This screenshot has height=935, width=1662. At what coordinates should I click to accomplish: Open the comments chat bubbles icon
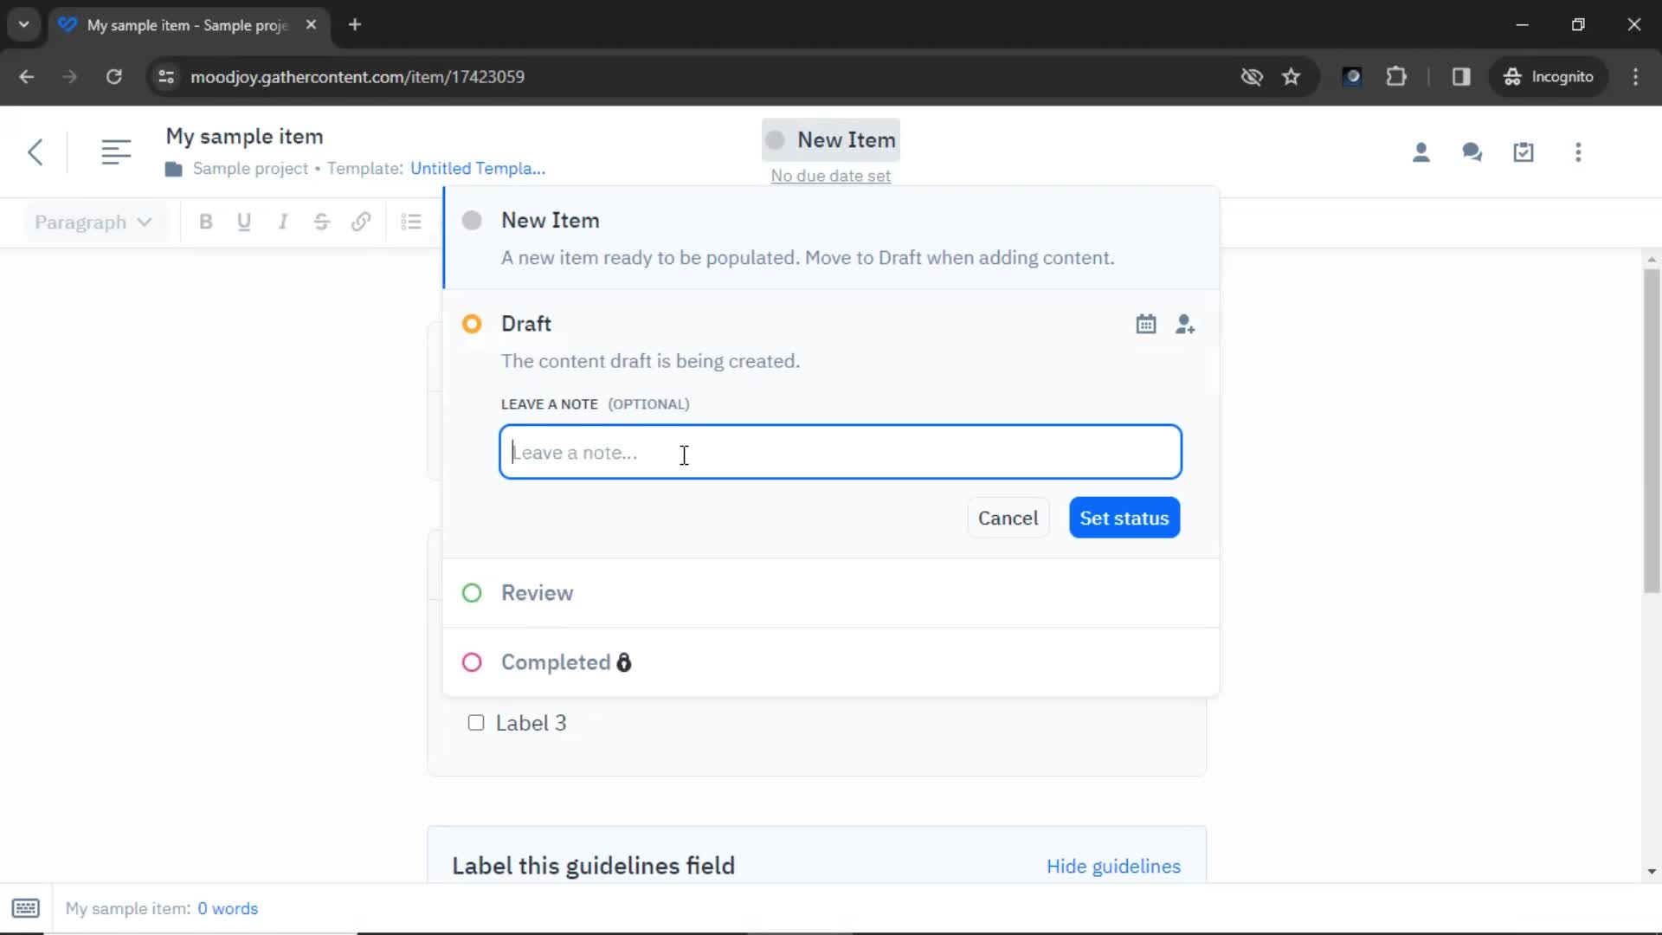1472,152
